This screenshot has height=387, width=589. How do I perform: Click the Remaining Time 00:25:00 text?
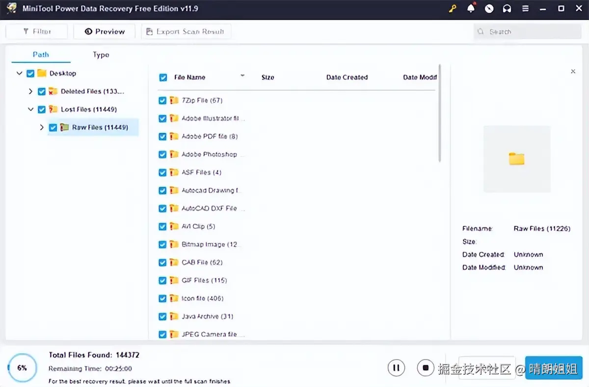(90, 368)
